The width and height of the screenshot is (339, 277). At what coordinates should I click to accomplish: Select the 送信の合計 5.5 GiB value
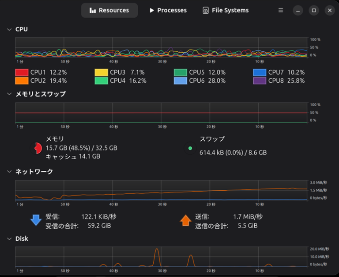[248, 226]
